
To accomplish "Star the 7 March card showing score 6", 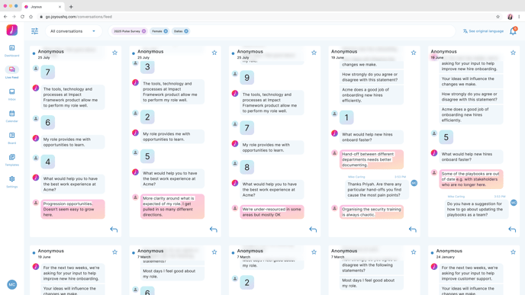I will click(x=214, y=252).
